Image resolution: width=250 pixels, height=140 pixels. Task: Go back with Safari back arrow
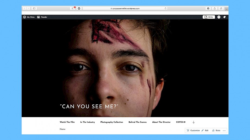24,8
